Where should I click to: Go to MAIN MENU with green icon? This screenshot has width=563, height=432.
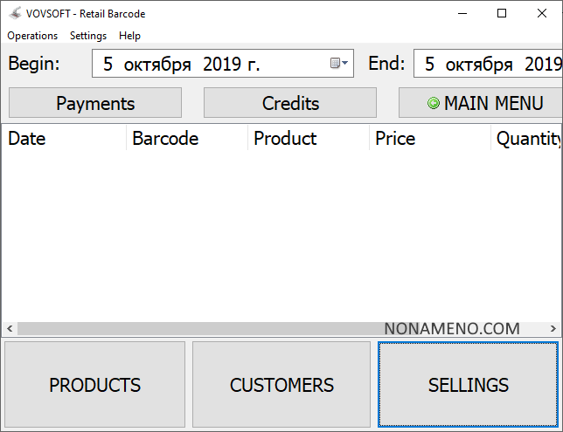tap(485, 103)
